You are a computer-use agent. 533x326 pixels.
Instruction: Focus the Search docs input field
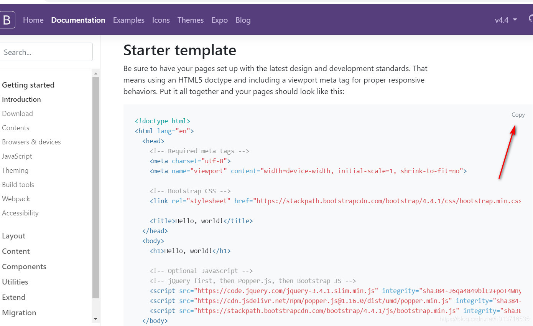tap(45, 52)
